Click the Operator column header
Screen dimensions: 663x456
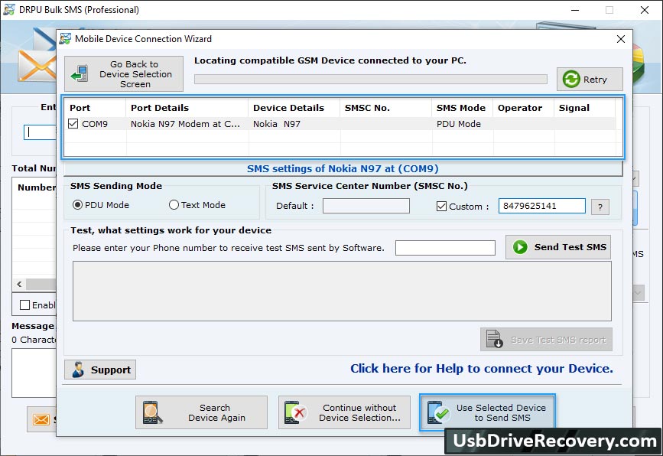click(524, 108)
